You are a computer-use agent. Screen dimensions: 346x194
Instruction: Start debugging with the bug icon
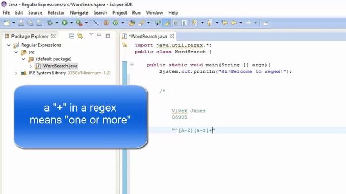(50, 23)
